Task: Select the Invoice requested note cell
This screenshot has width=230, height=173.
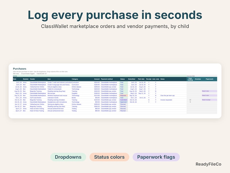Action: [166, 100]
